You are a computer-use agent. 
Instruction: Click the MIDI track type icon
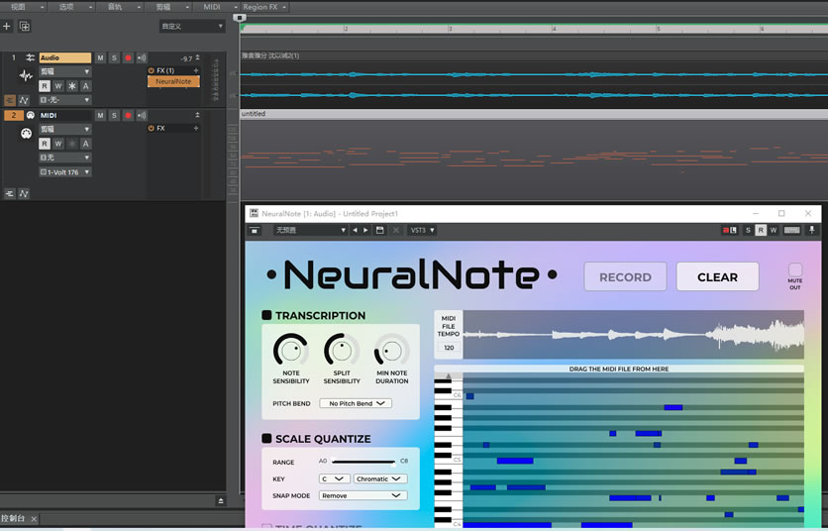(31, 115)
